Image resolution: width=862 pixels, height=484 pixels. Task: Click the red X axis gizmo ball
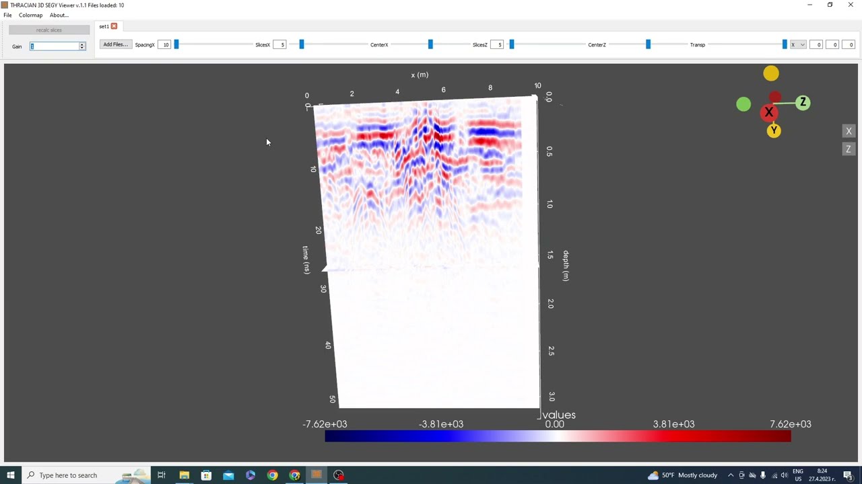pos(768,113)
